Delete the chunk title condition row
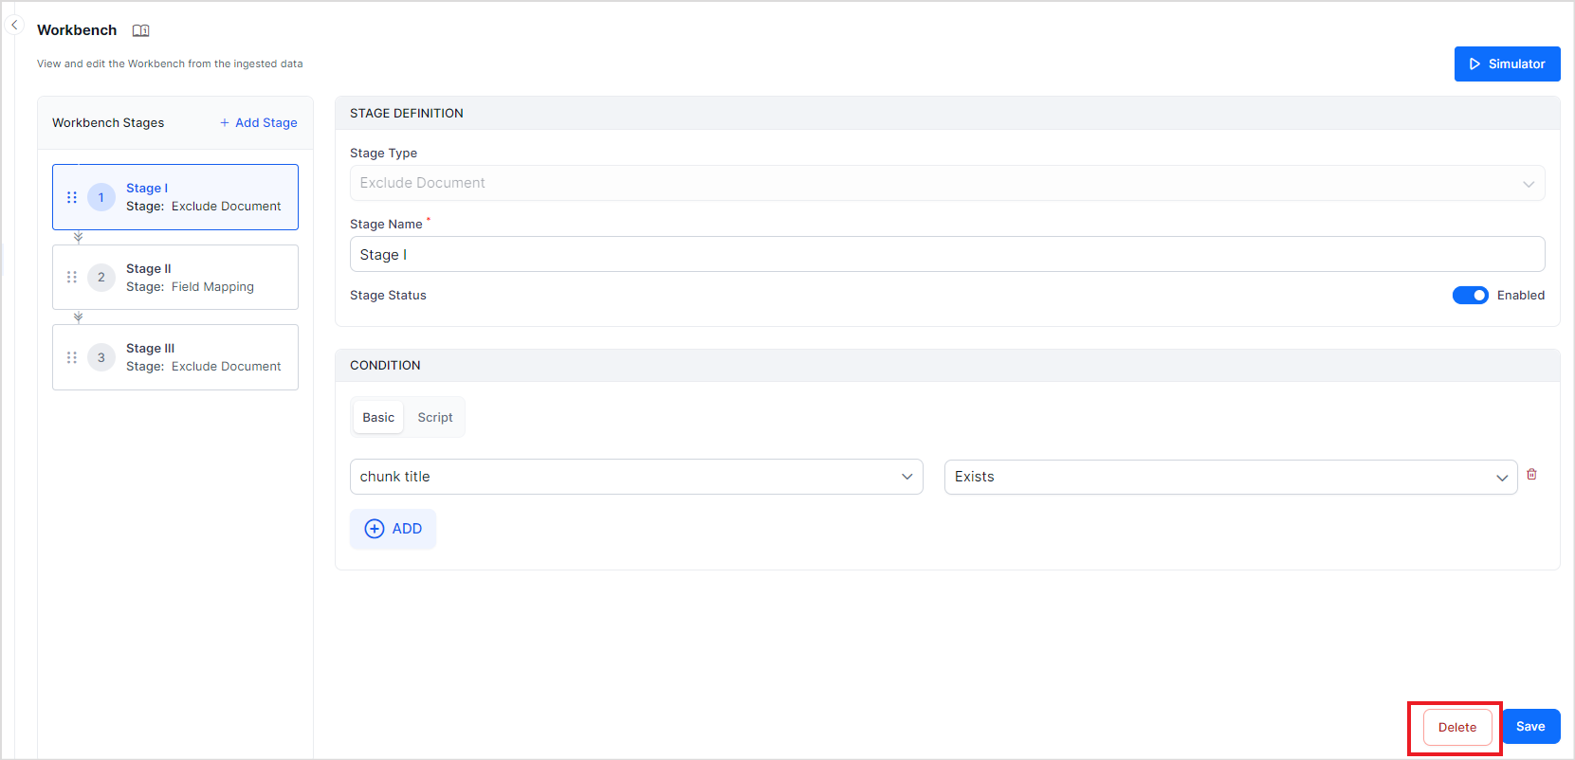Viewport: 1575px width, 760px height. (1531, 475)
